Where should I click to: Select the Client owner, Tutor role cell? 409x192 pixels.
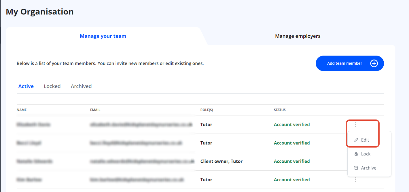(221, 161)
